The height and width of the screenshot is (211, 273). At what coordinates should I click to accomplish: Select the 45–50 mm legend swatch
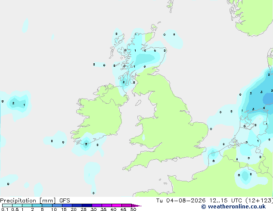click(x=127, y=205)
